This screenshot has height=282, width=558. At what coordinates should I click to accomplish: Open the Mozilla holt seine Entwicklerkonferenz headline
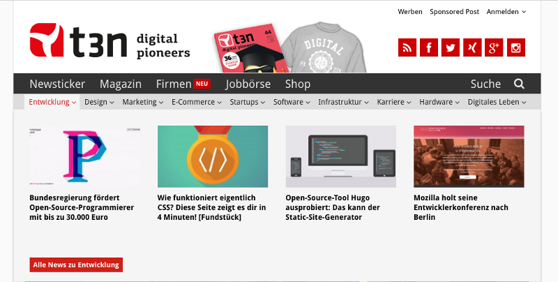(x=461, y=207)
